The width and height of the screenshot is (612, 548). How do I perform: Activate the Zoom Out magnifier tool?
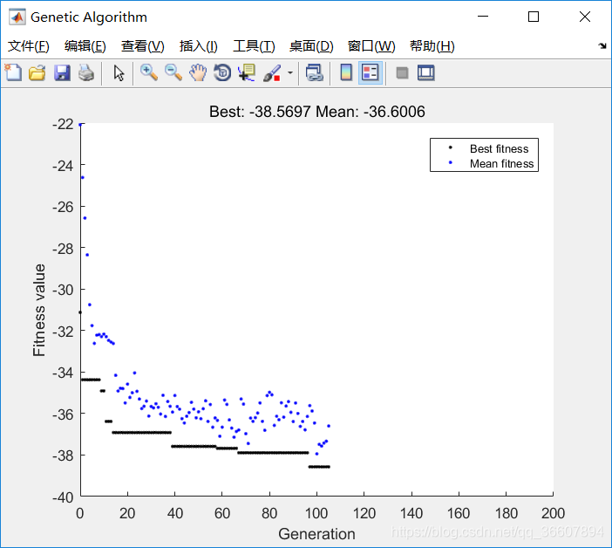[173, 73]
